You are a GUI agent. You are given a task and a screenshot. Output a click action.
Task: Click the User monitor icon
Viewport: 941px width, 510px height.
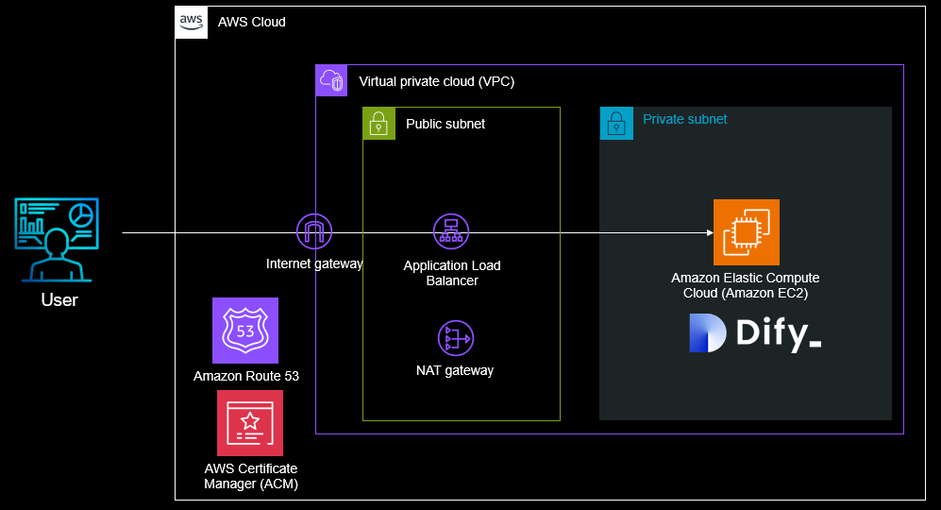click(x=57, y=240)
